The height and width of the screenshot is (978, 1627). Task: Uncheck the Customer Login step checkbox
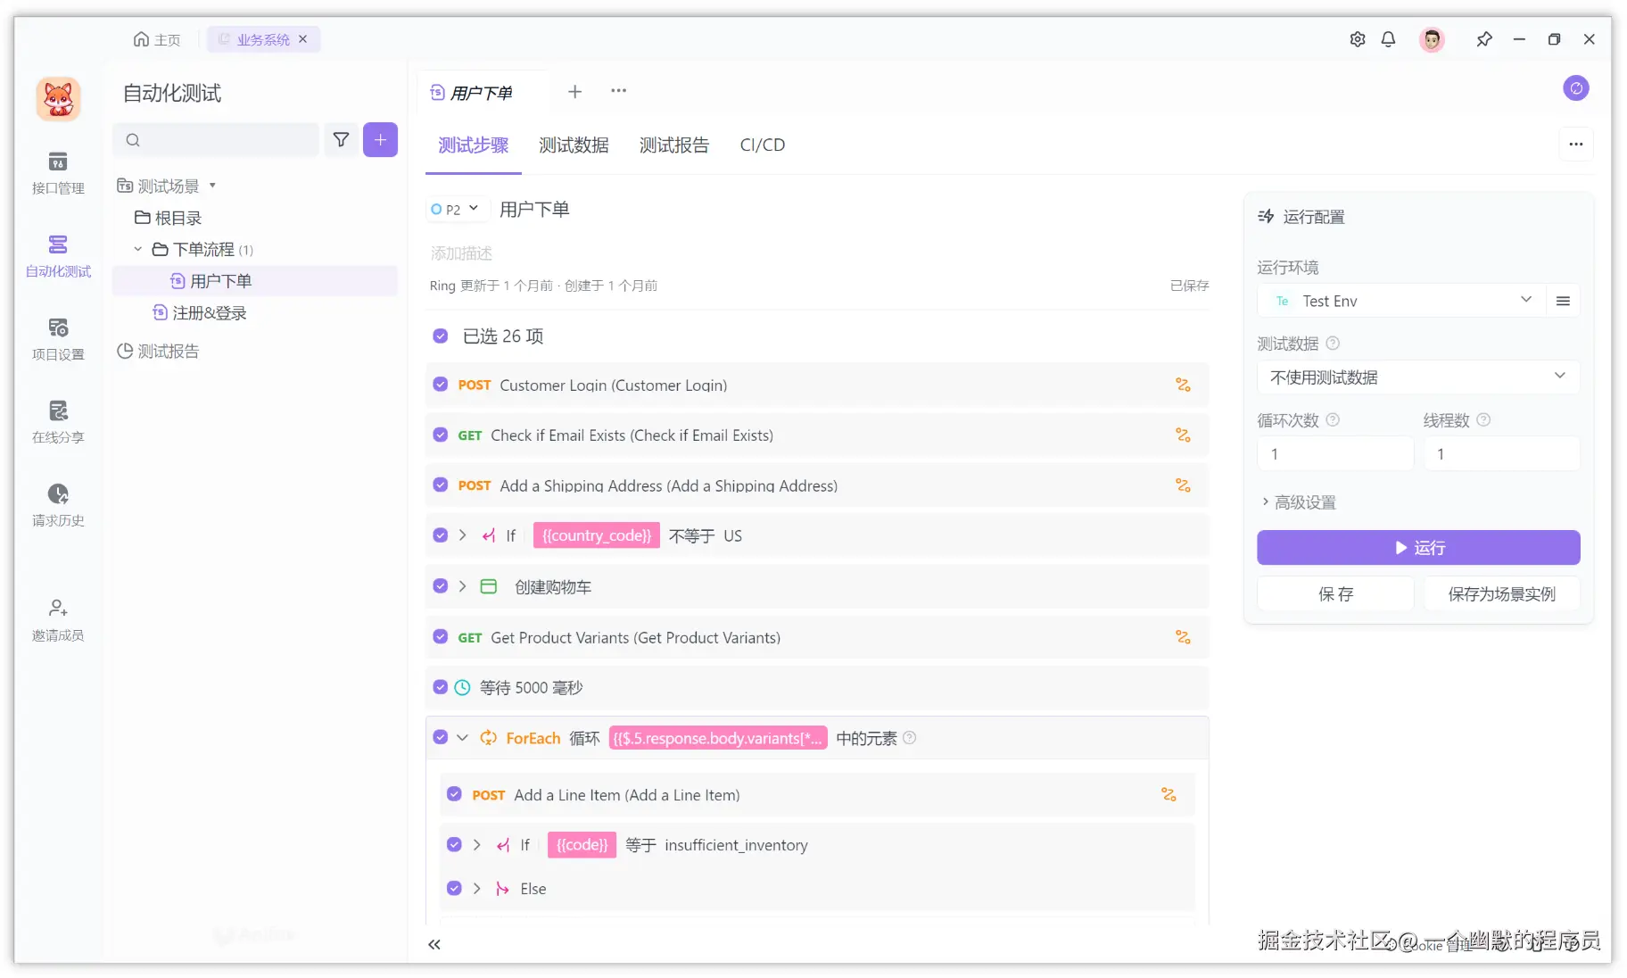coord(440,384)
